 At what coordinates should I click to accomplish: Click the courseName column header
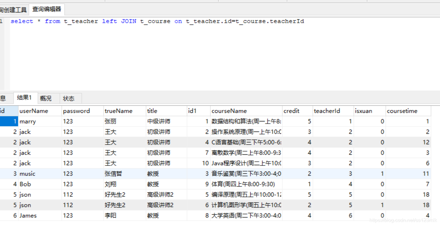point(246,111)
